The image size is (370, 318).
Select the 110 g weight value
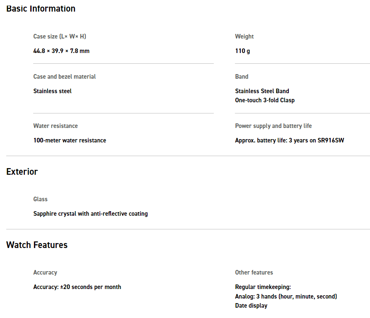coord(242,51)
